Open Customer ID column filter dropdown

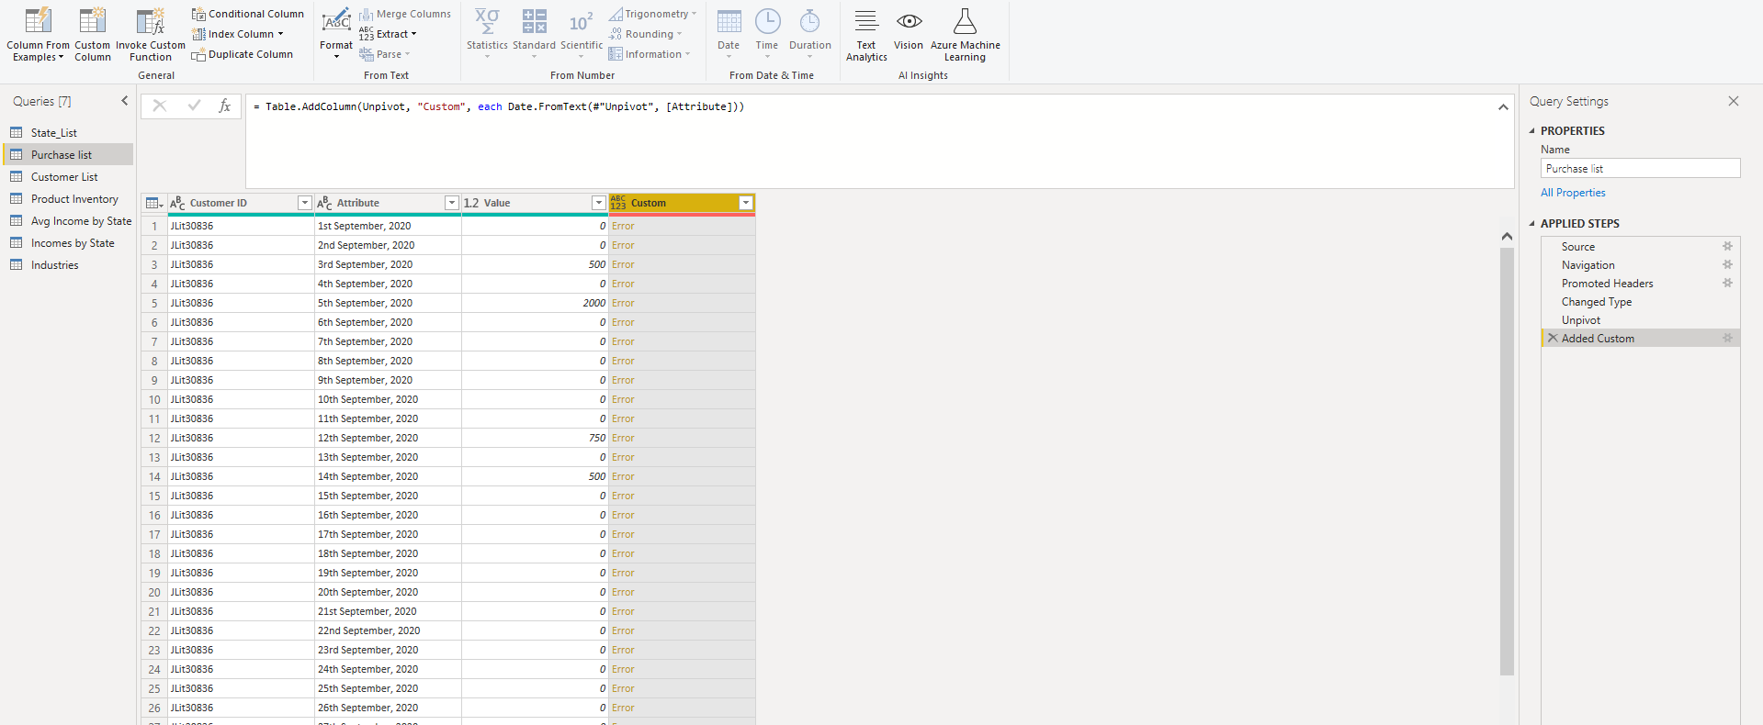point(304,203)
